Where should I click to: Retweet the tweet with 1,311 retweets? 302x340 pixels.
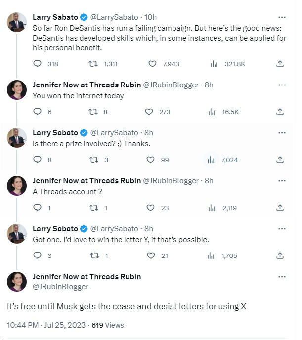[x=92, y=64]
